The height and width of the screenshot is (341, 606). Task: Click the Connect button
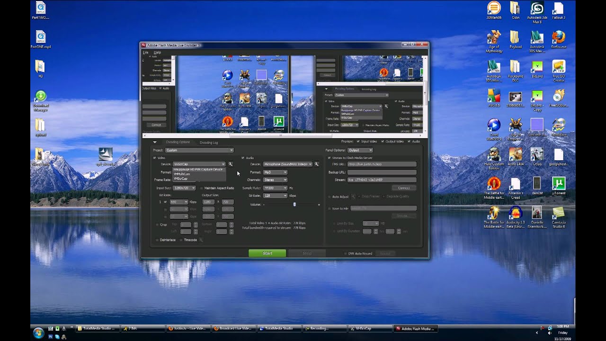[x=403, y=188]
